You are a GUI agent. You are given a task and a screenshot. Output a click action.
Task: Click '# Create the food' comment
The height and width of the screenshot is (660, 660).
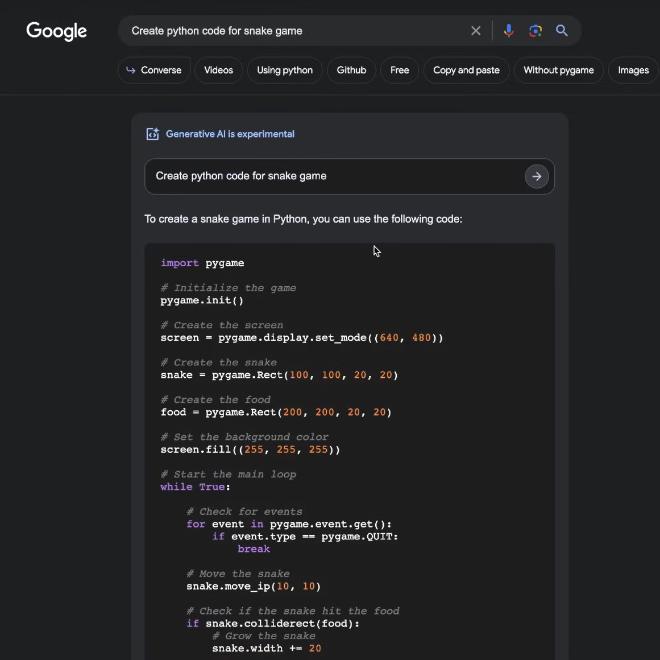(215, 400)
